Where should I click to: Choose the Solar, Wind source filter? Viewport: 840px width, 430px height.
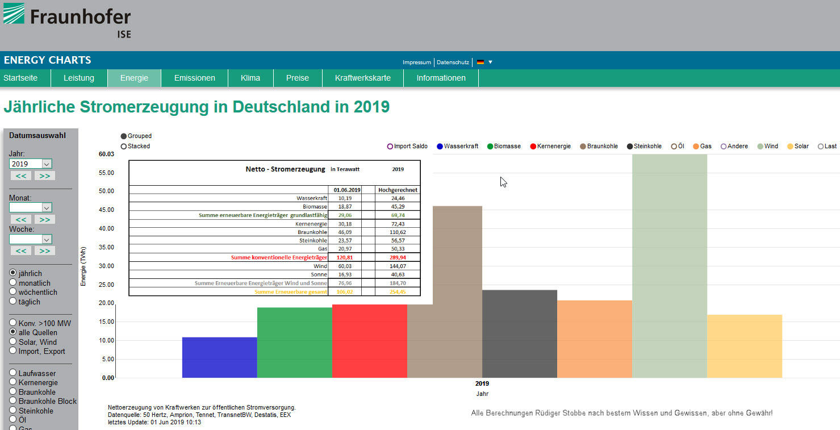[13, 342]
